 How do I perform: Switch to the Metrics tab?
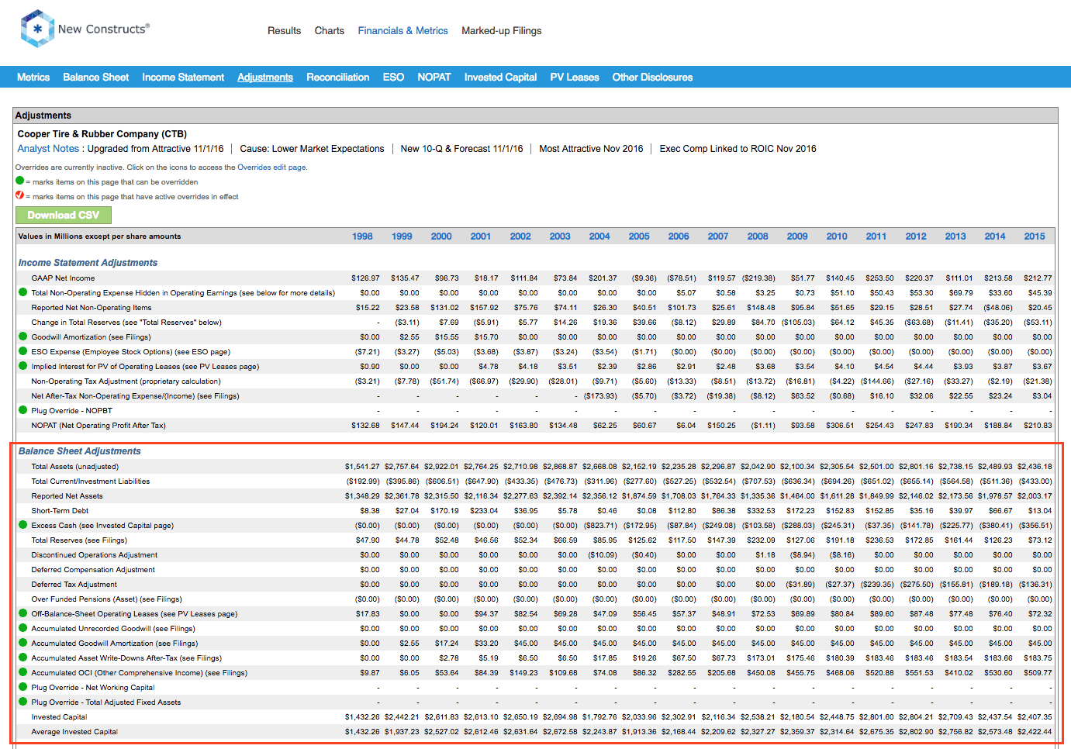coord(33,78)
